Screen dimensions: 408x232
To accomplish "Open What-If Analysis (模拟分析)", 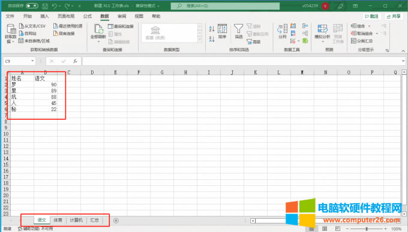I will point(322,34).
